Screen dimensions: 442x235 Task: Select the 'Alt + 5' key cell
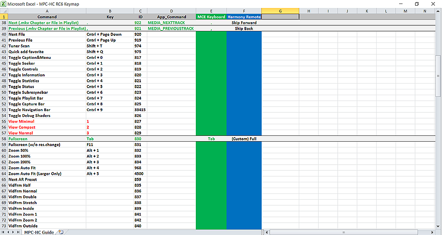110,174
